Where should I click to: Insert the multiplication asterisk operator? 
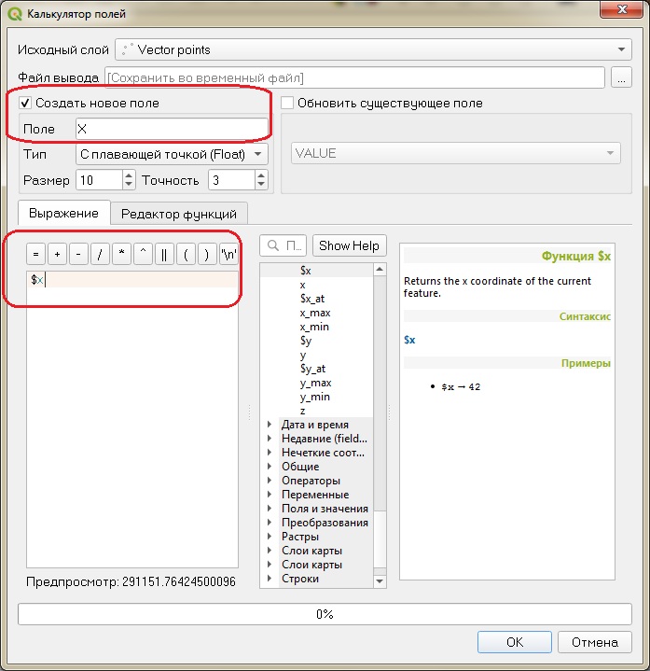[x=121, y=254]
